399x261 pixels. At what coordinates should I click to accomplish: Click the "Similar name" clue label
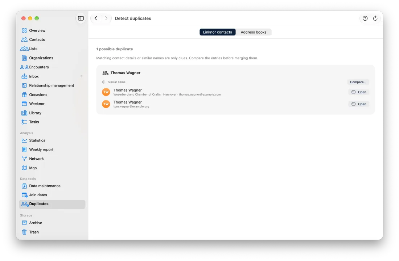(116, 82)
